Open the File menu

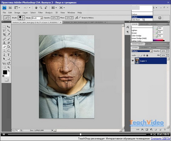click(4, 13)
